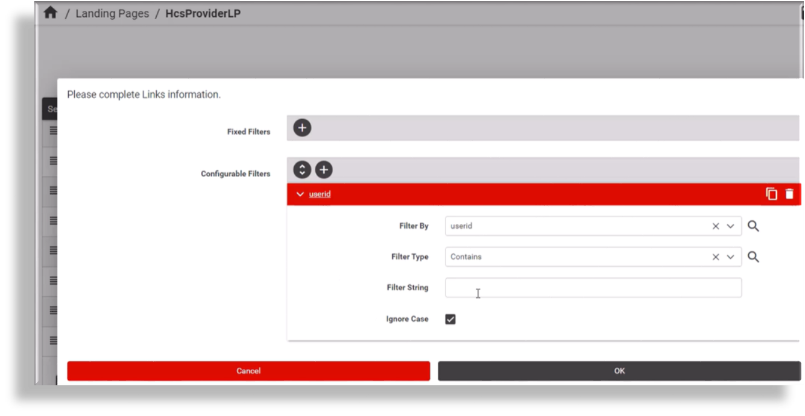The height and width of the screenshot is (416, 805).
Task: Add a new Fixed Filter with the plus icon
Action: pyautogui.click(x=301, y=128)
